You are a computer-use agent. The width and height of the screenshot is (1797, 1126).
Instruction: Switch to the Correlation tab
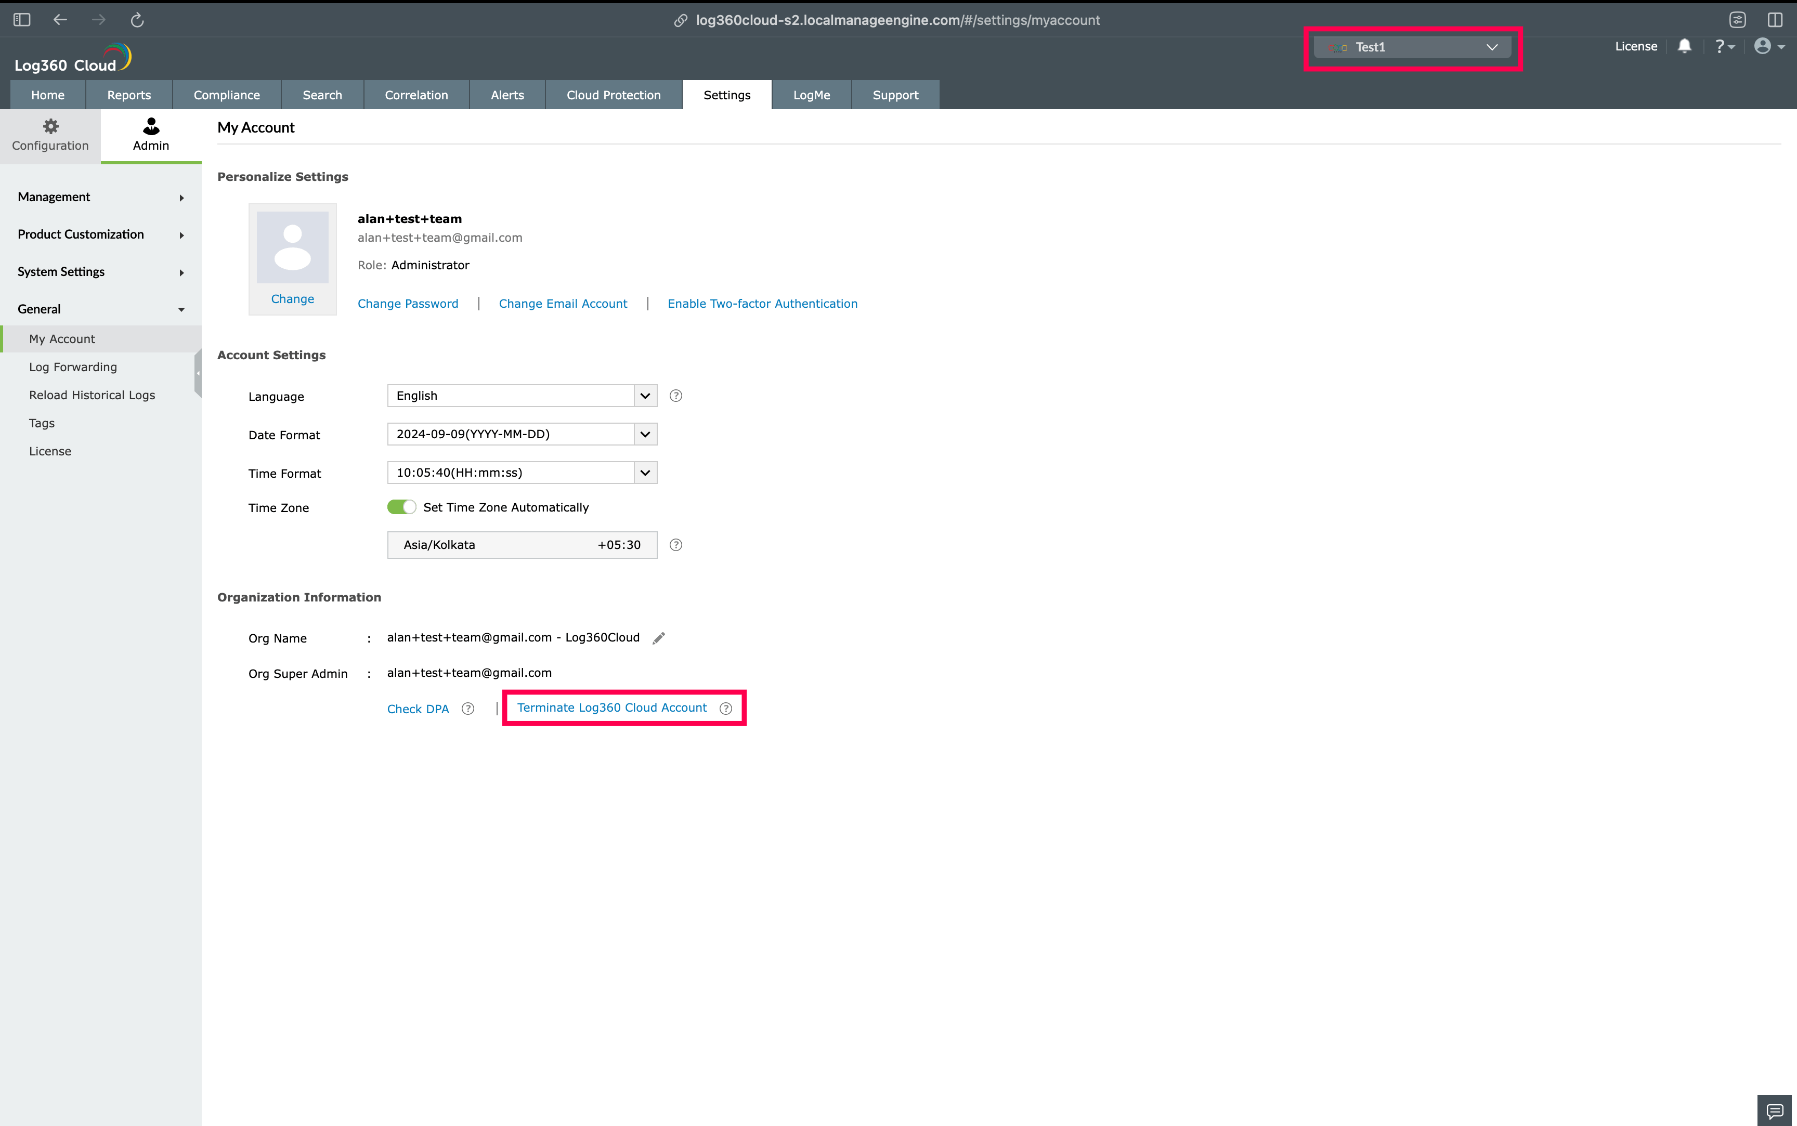pyautogui.click(x=416, y=95)
